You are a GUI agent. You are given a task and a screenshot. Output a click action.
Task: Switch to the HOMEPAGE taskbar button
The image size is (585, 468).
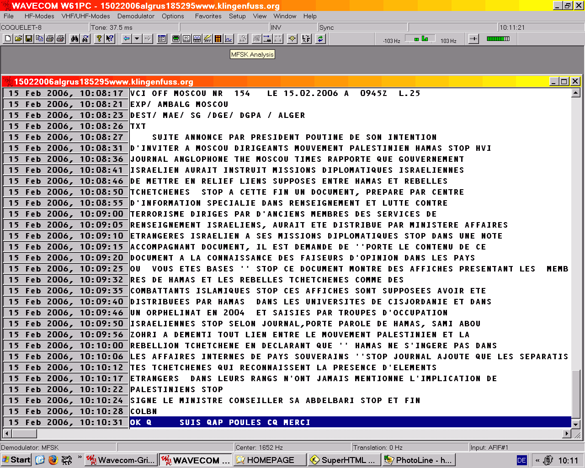coord(270,460)
